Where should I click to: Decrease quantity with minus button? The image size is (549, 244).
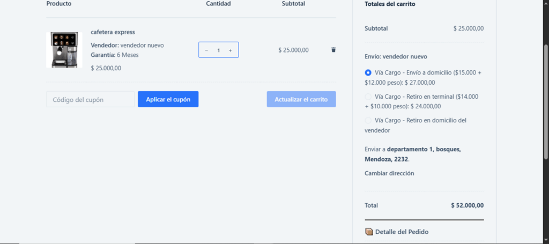(x=206, y=50)
